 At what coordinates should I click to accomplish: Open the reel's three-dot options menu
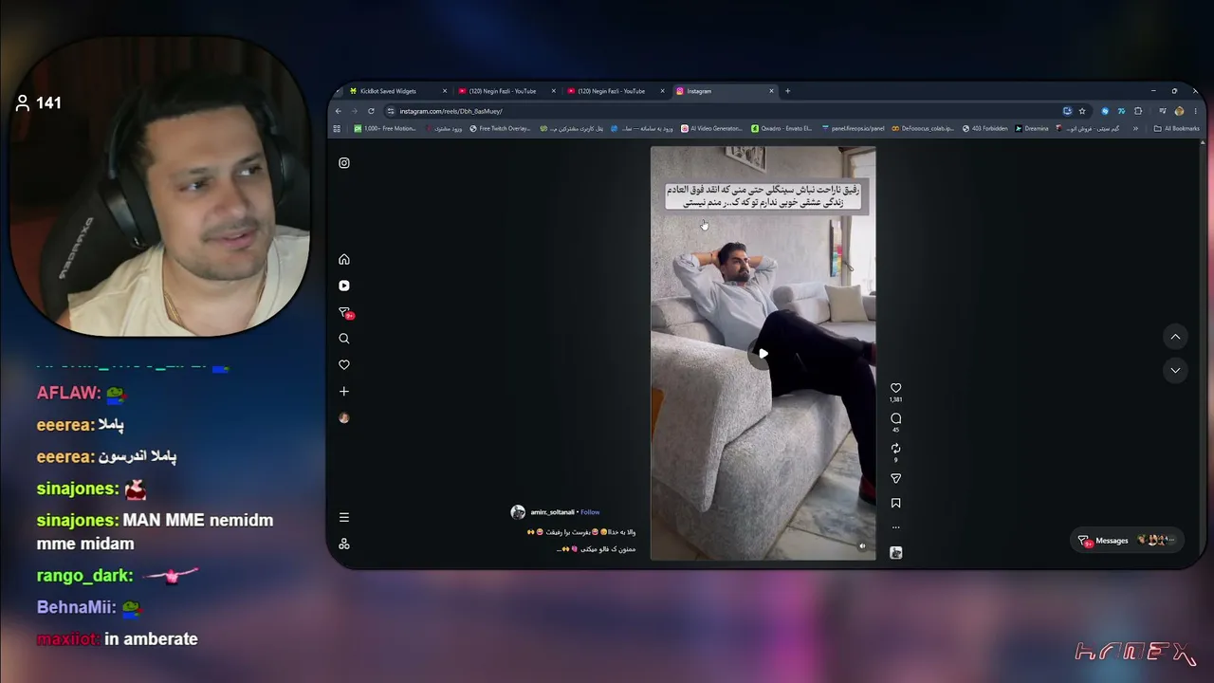895,527
